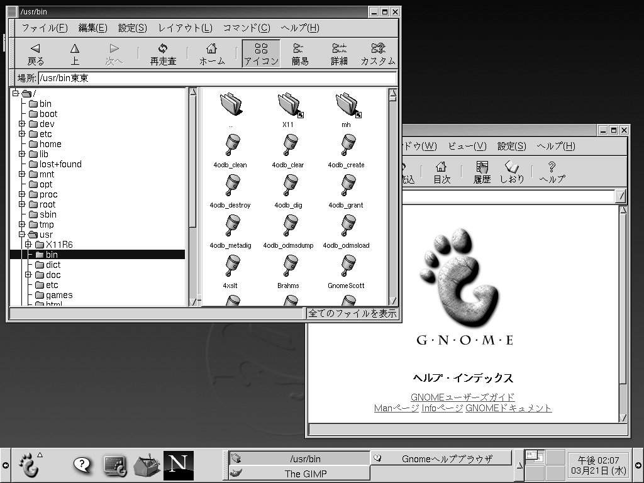Click the Home (ホーム) toolbar icon
The height and width of the screenshot is (483, 644).
click(212, 54)
